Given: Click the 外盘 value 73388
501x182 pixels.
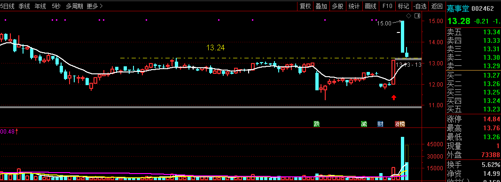Looking at the screenshot, I should 491,155.
